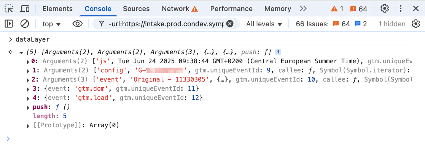The width and height of the screenshot is (425, 154).
Task: Expand array item 0 Arguments
Action: click(x=28, y=61)
